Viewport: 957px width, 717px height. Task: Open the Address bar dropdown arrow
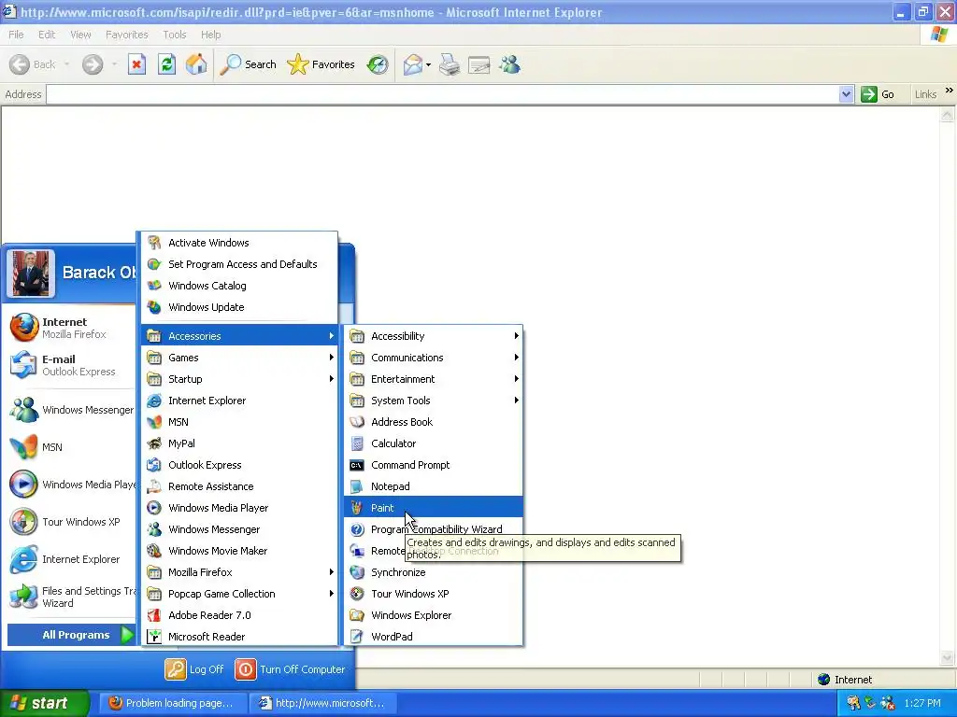[846, 94]
